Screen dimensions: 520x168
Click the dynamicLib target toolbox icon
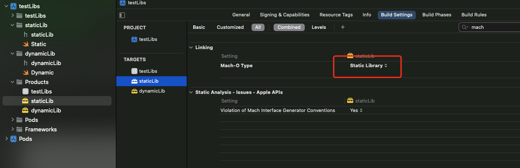[x=134, y=91]
